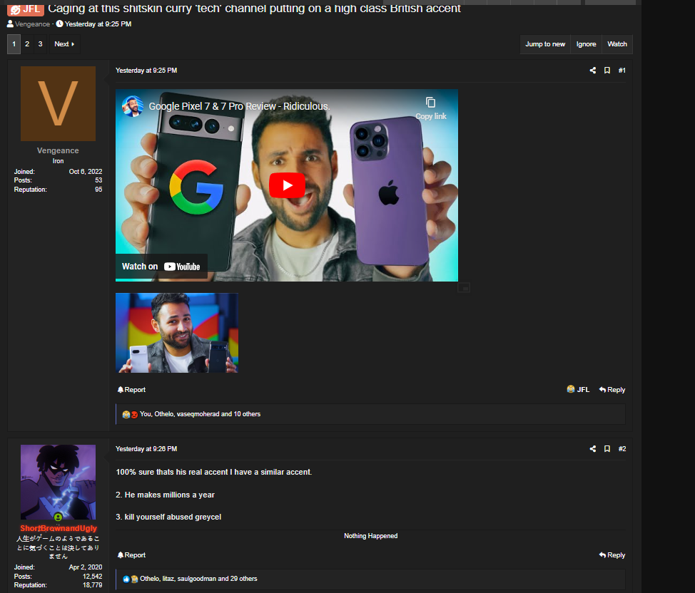
Task: React JFL to post #1
Action: tap(578, 389)
